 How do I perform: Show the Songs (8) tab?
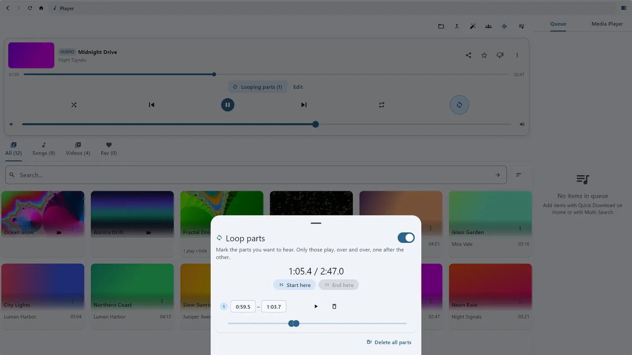click(43, 149)
